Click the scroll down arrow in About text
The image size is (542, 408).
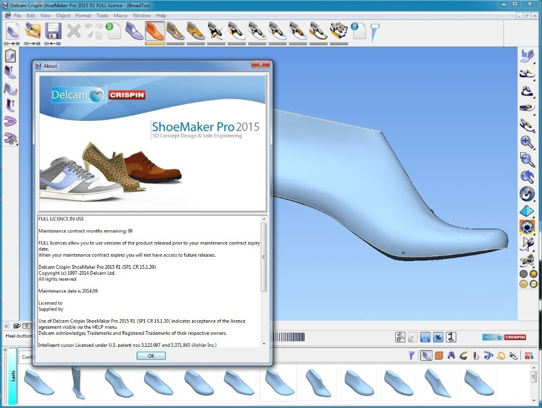[264, 344]
